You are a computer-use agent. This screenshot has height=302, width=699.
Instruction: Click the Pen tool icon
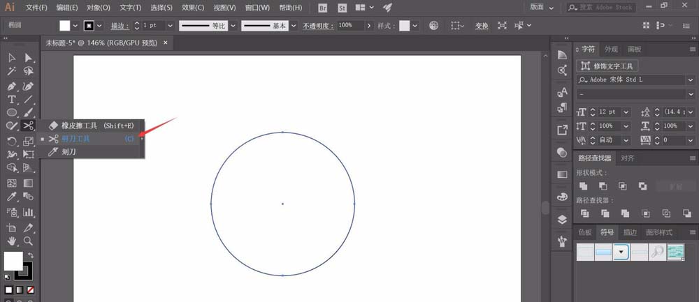(12, 86)
